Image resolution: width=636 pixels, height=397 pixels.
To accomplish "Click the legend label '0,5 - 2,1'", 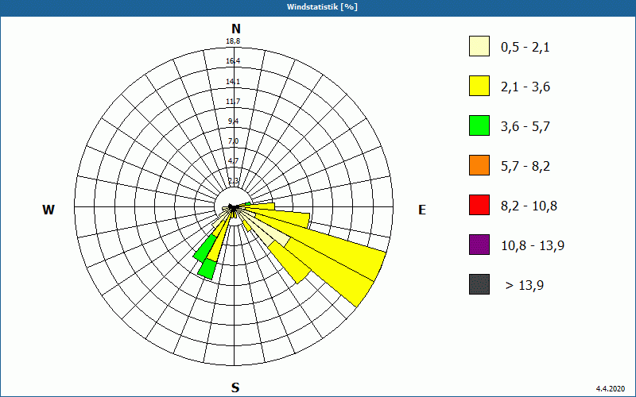I will (x=525, y=48).
